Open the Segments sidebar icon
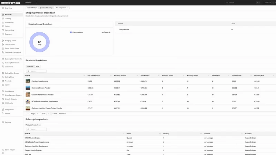Image resolution: width=276 pixels, height=155 pixels. pyautogui.click(x=3, y=34)
